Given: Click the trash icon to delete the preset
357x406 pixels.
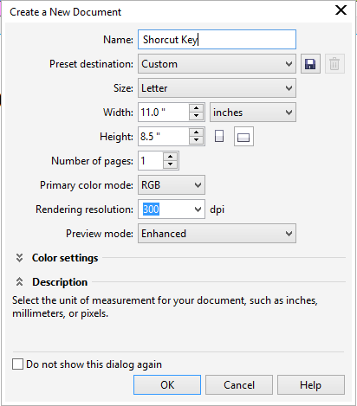Looking at the screenshot, I should coord(334,64).
